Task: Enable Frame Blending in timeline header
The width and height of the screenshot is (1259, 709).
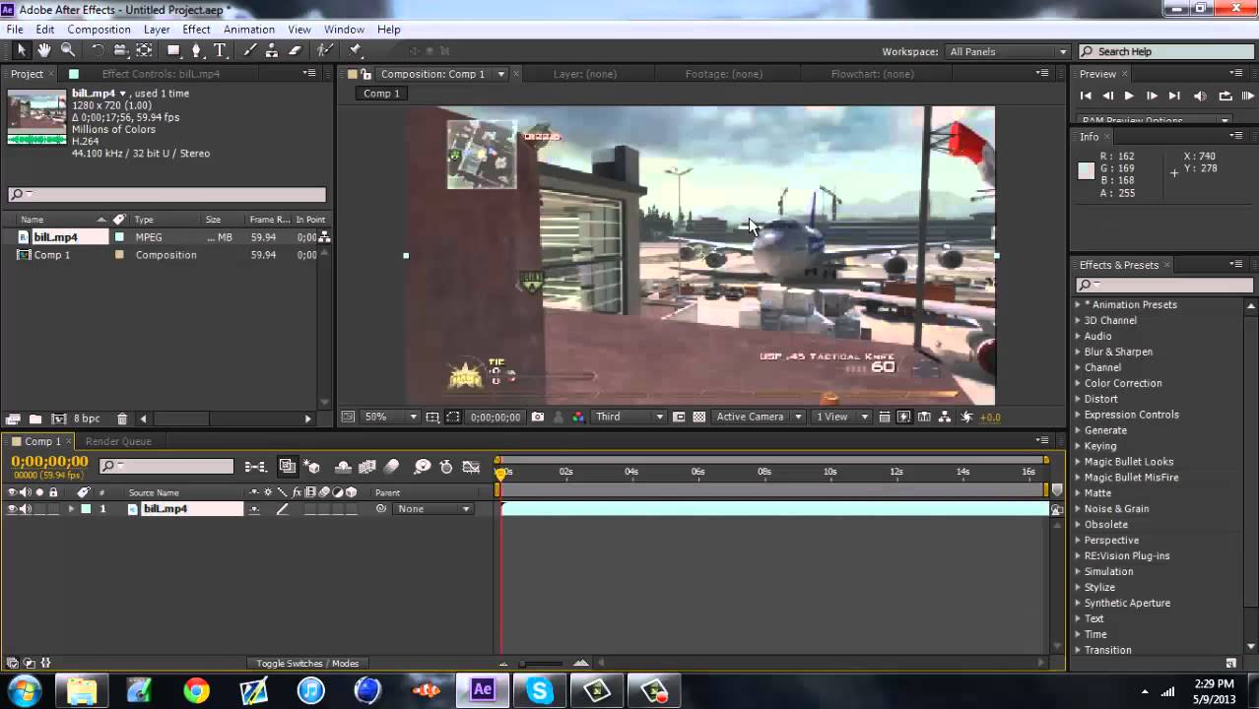Action: click(x=367, y=467)
